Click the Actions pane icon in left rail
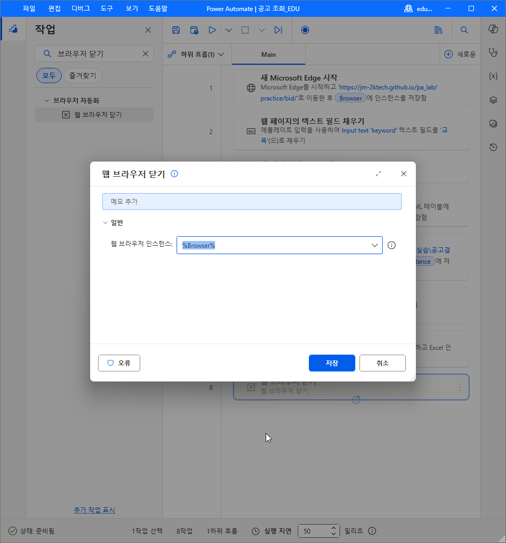 point(13,29)
